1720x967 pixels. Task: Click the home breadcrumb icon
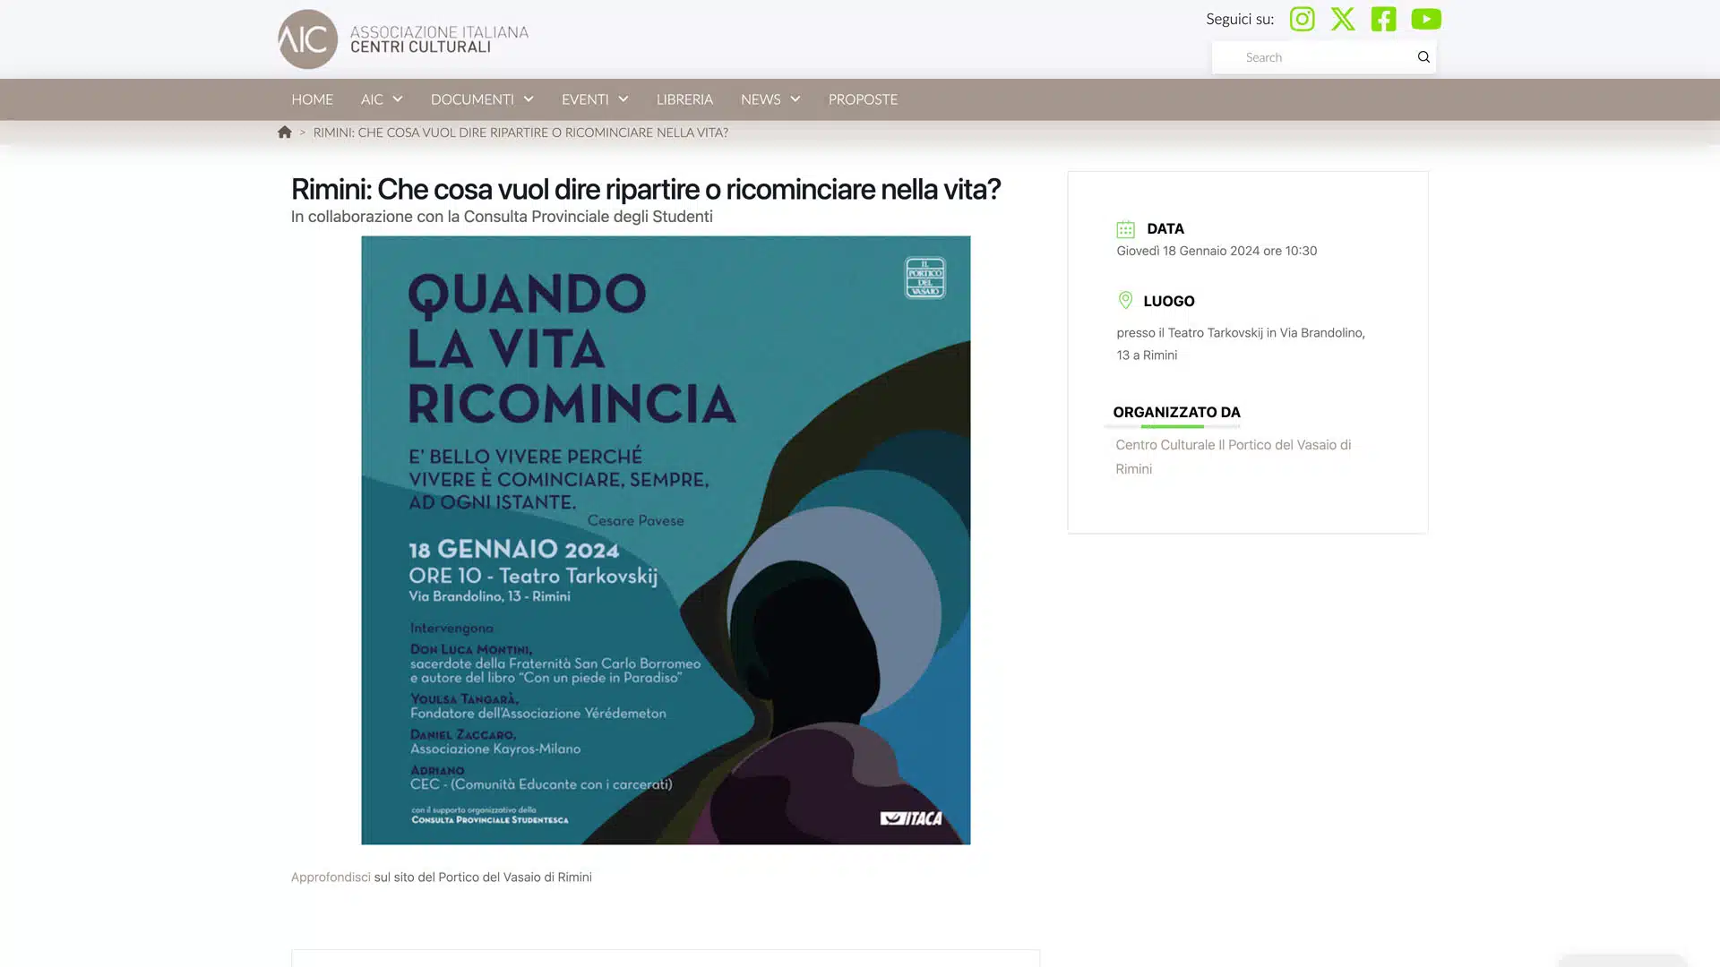285,133
